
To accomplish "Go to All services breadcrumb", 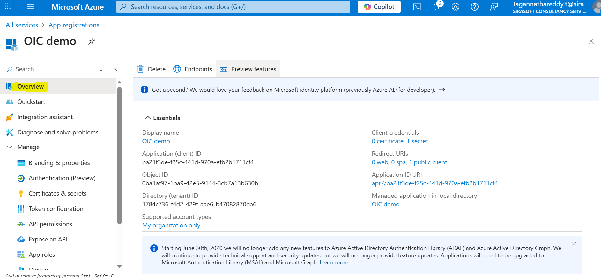I will (22, 25).
